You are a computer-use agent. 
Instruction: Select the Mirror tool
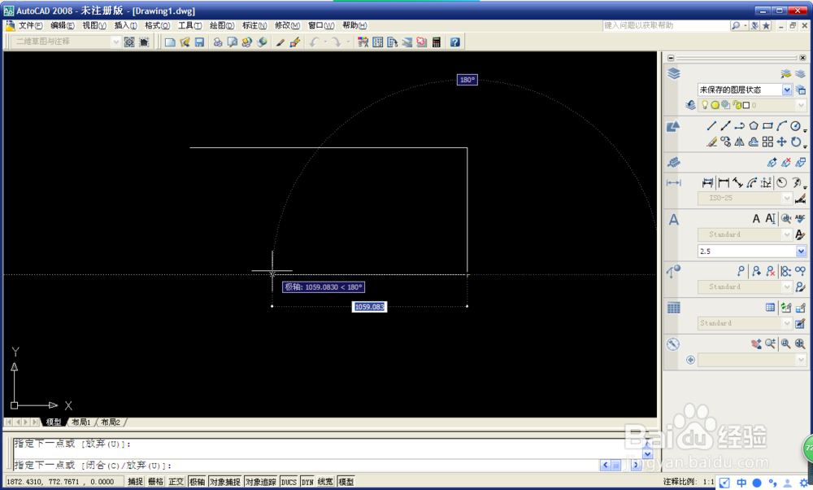click(x=739, y=141)
